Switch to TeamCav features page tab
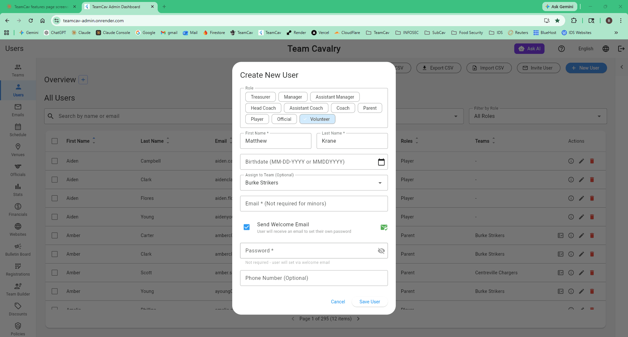Screen dimensions: 628x337 coord(41,7)
